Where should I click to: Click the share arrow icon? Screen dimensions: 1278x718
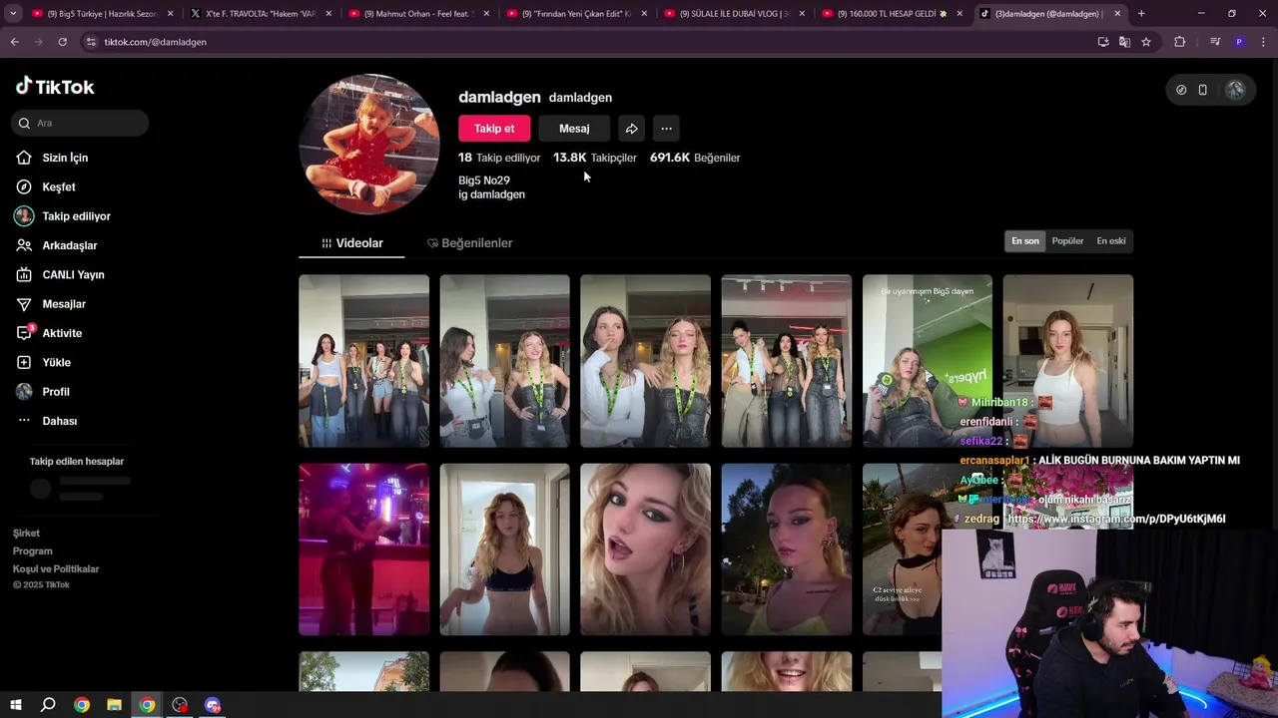631,129
